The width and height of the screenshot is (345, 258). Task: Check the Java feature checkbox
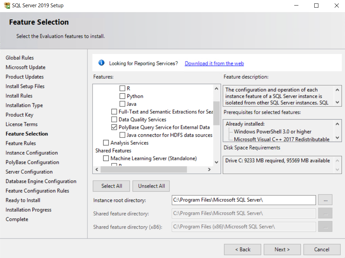122,104
